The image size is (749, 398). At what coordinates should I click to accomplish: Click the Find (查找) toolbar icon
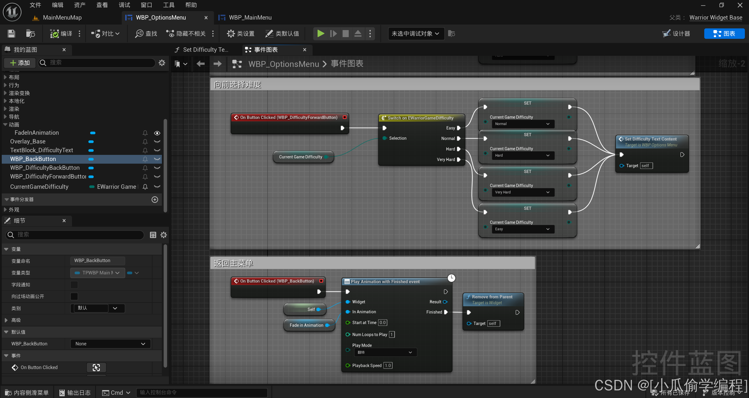[x=139, y=34]
